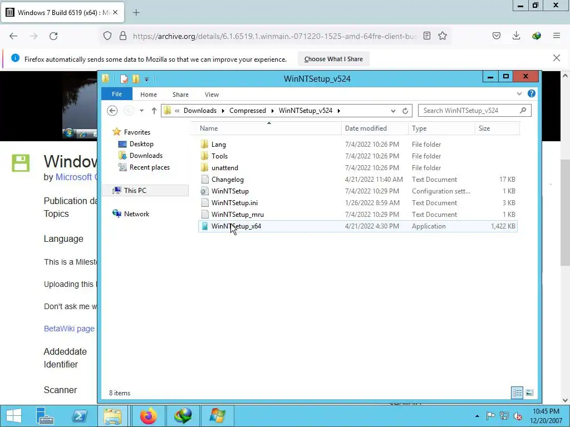The image size is (570, 427).
Task: Open network icon in system tray
Action: pos(504,416)
